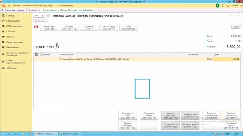This screenshot has width=243, height=136.
Task: Click Прочие операции button
Action: click(128, 125)
